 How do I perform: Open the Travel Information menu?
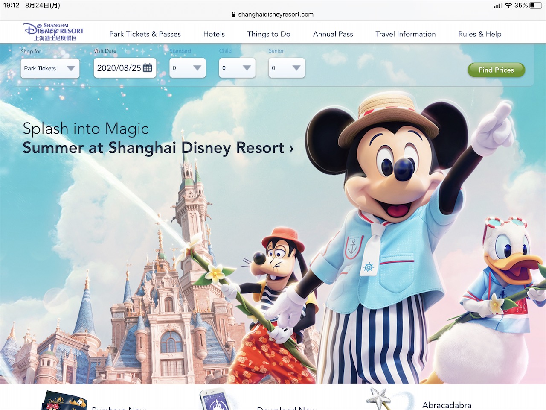406,34
